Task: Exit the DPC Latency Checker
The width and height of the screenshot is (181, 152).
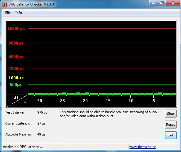Action: (171, 135)
